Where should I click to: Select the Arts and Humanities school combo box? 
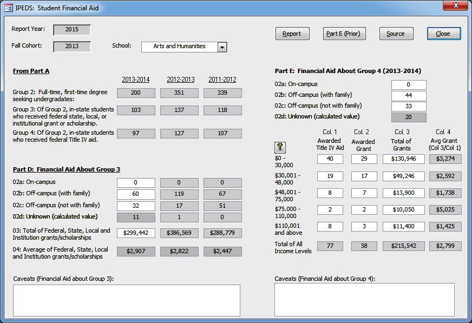pyautogui.click(x=184, y=47)
